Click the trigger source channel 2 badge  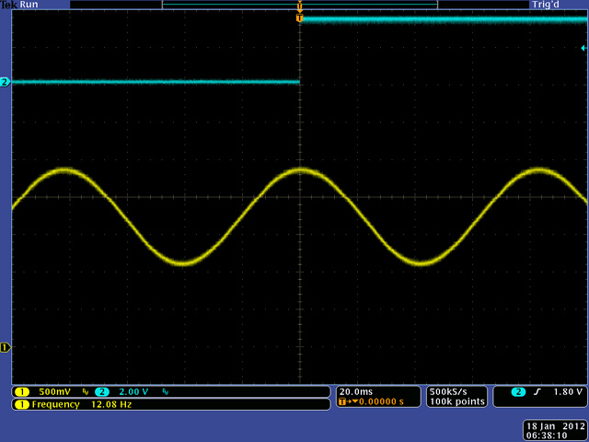click(x=518, y=392)
